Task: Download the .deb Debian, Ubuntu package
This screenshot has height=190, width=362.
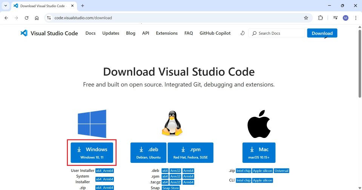Action: (x=149, y=153)
